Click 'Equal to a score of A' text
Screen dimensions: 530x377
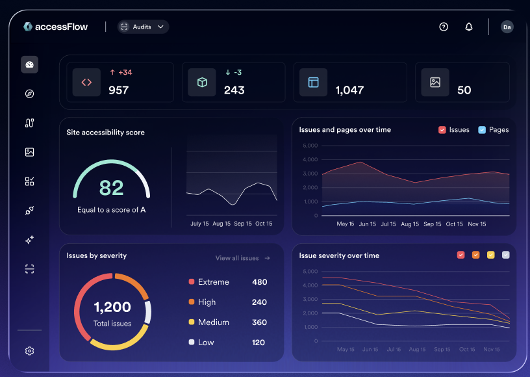[112, 210]
